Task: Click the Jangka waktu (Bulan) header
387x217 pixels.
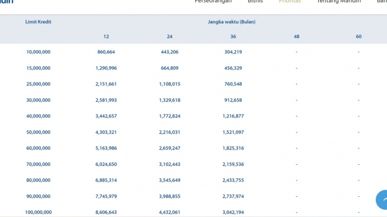Action: pyautogui.click(x=232, y=22)
